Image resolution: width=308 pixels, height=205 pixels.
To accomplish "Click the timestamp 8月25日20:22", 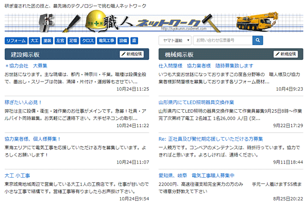I will (288, 199).
